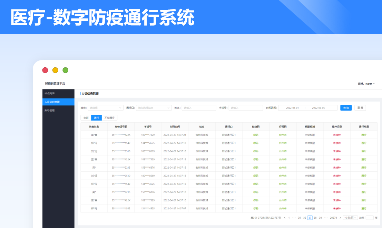
Task: Click the 站点 column header
Action: tap(202, 127)
